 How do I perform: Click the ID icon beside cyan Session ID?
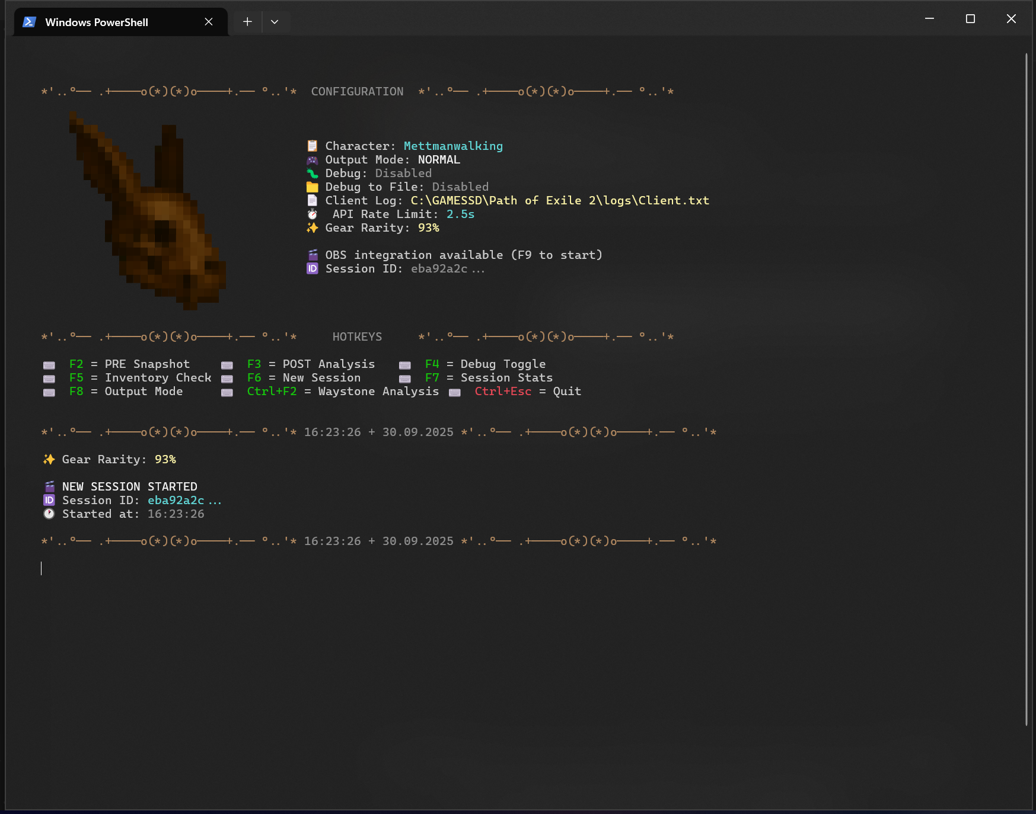pos(49,500)
